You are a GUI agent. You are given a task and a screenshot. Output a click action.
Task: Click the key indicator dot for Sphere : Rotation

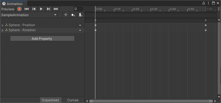coord(80,30)
